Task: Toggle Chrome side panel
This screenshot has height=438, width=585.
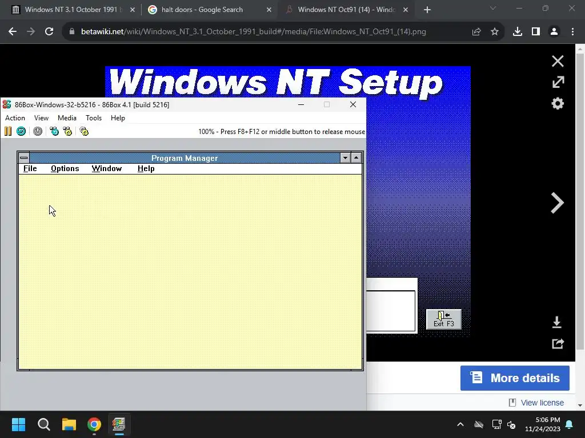Action: [x=536, y=32]
